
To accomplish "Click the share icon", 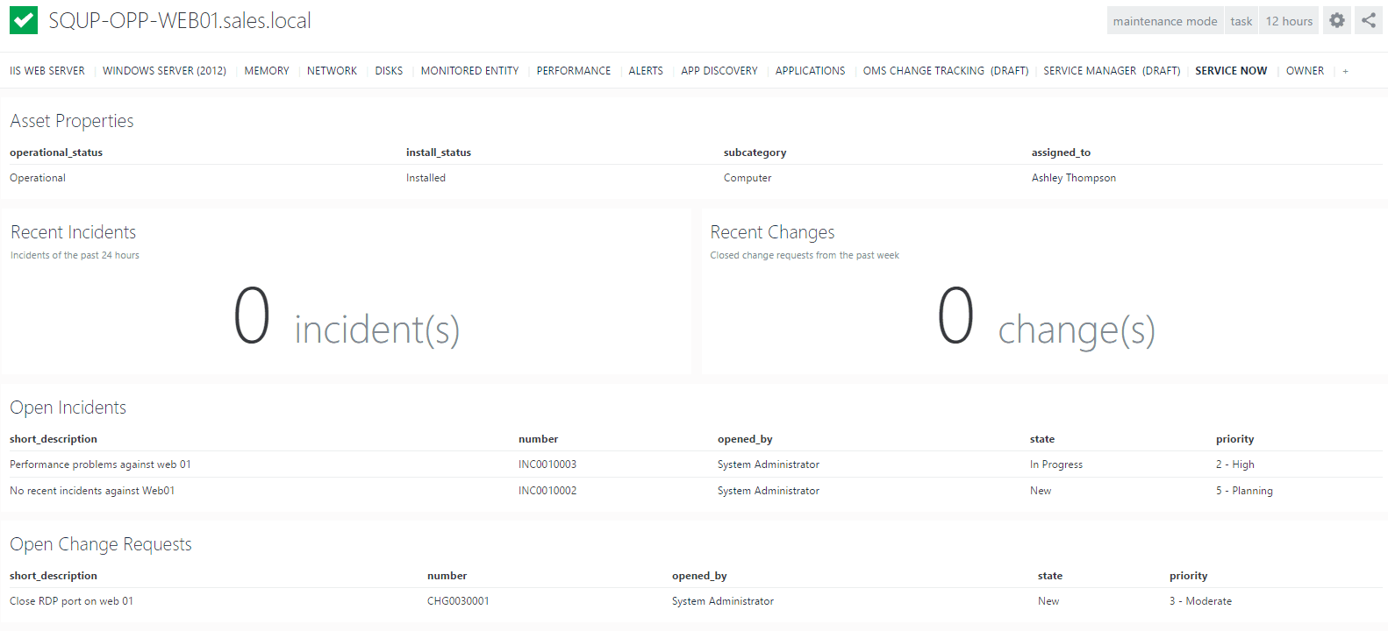I will [1369, 20].
